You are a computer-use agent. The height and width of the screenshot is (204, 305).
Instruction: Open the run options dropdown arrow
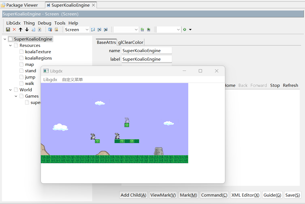click(190, 29)
